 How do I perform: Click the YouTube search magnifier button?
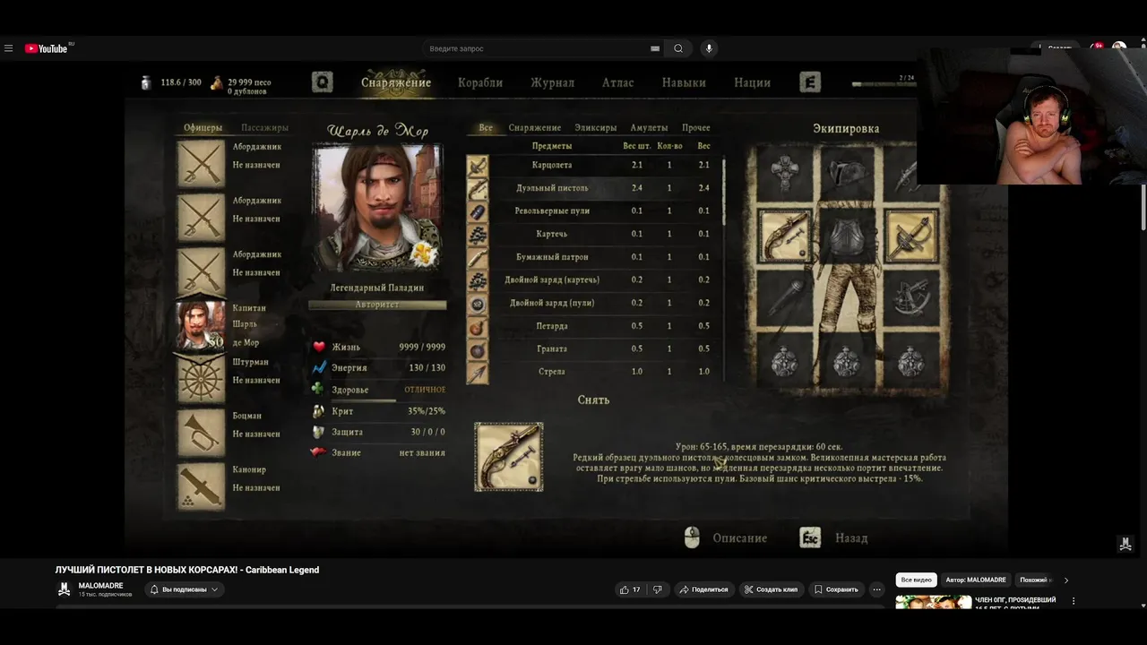pyautogui.click(x=678, y=48)
